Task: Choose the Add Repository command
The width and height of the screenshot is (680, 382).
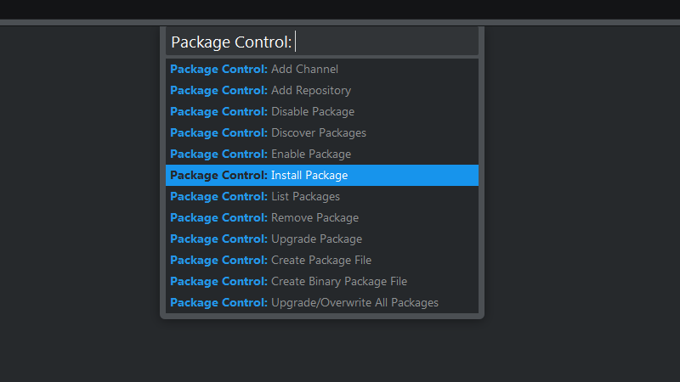Action: (x=321, y=91)
